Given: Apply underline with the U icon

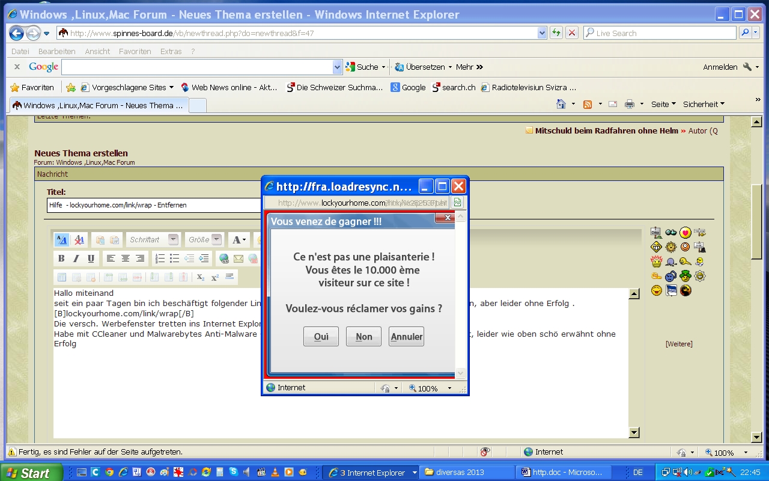Looking at the screenshot, I should click(x=91, y=259).
